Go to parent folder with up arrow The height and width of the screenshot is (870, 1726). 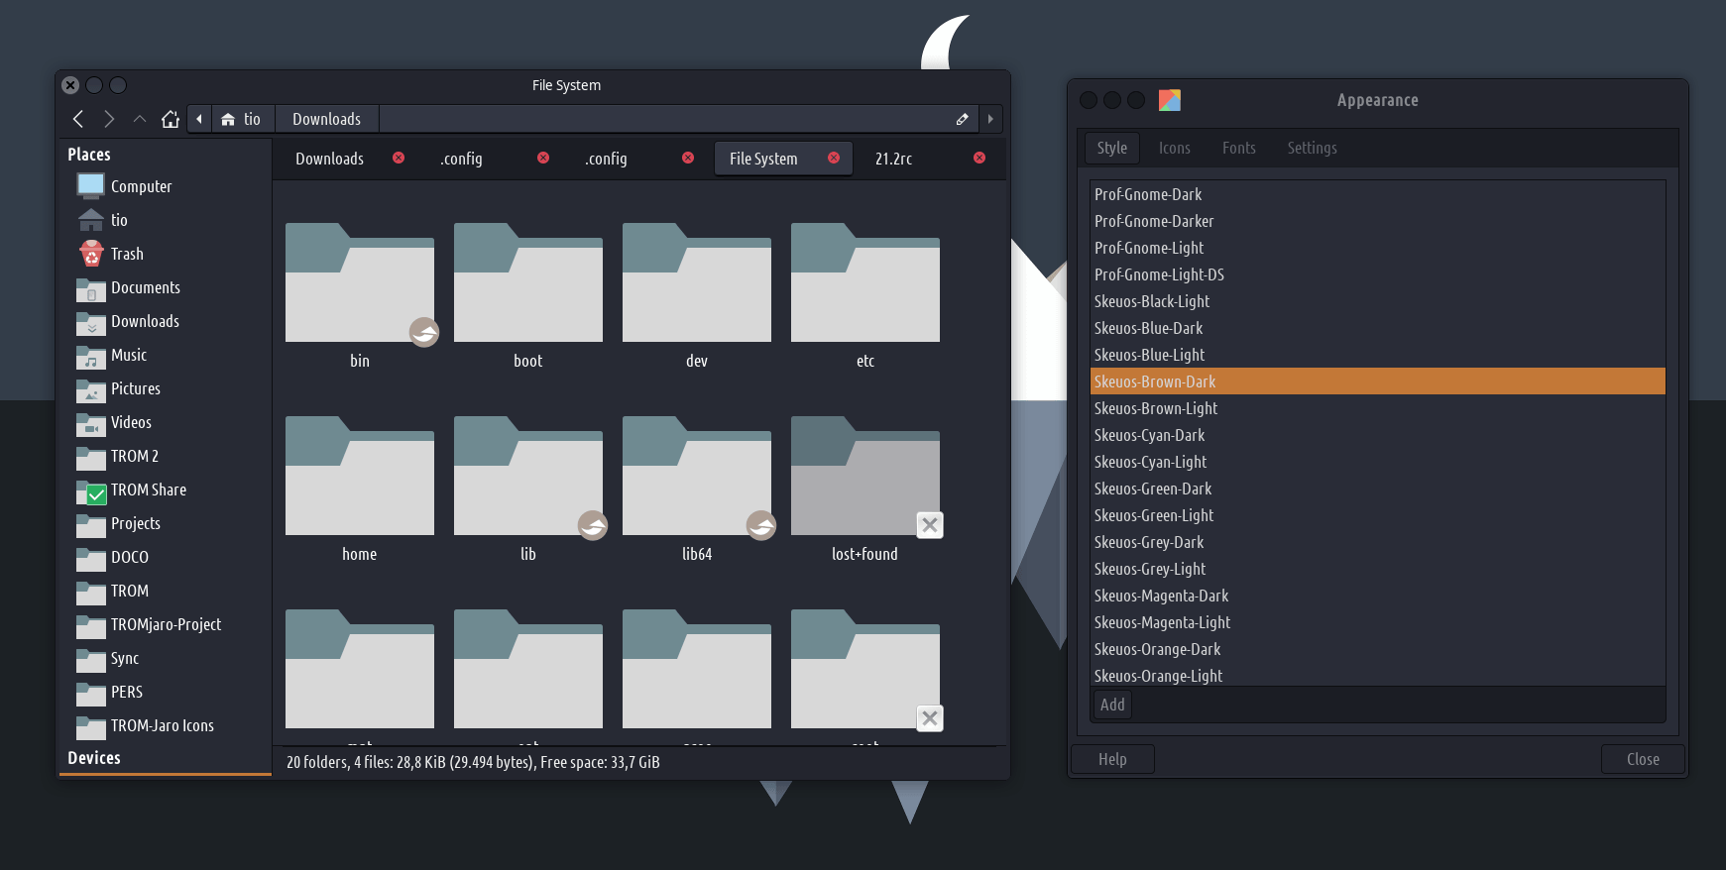pos(140,119)
